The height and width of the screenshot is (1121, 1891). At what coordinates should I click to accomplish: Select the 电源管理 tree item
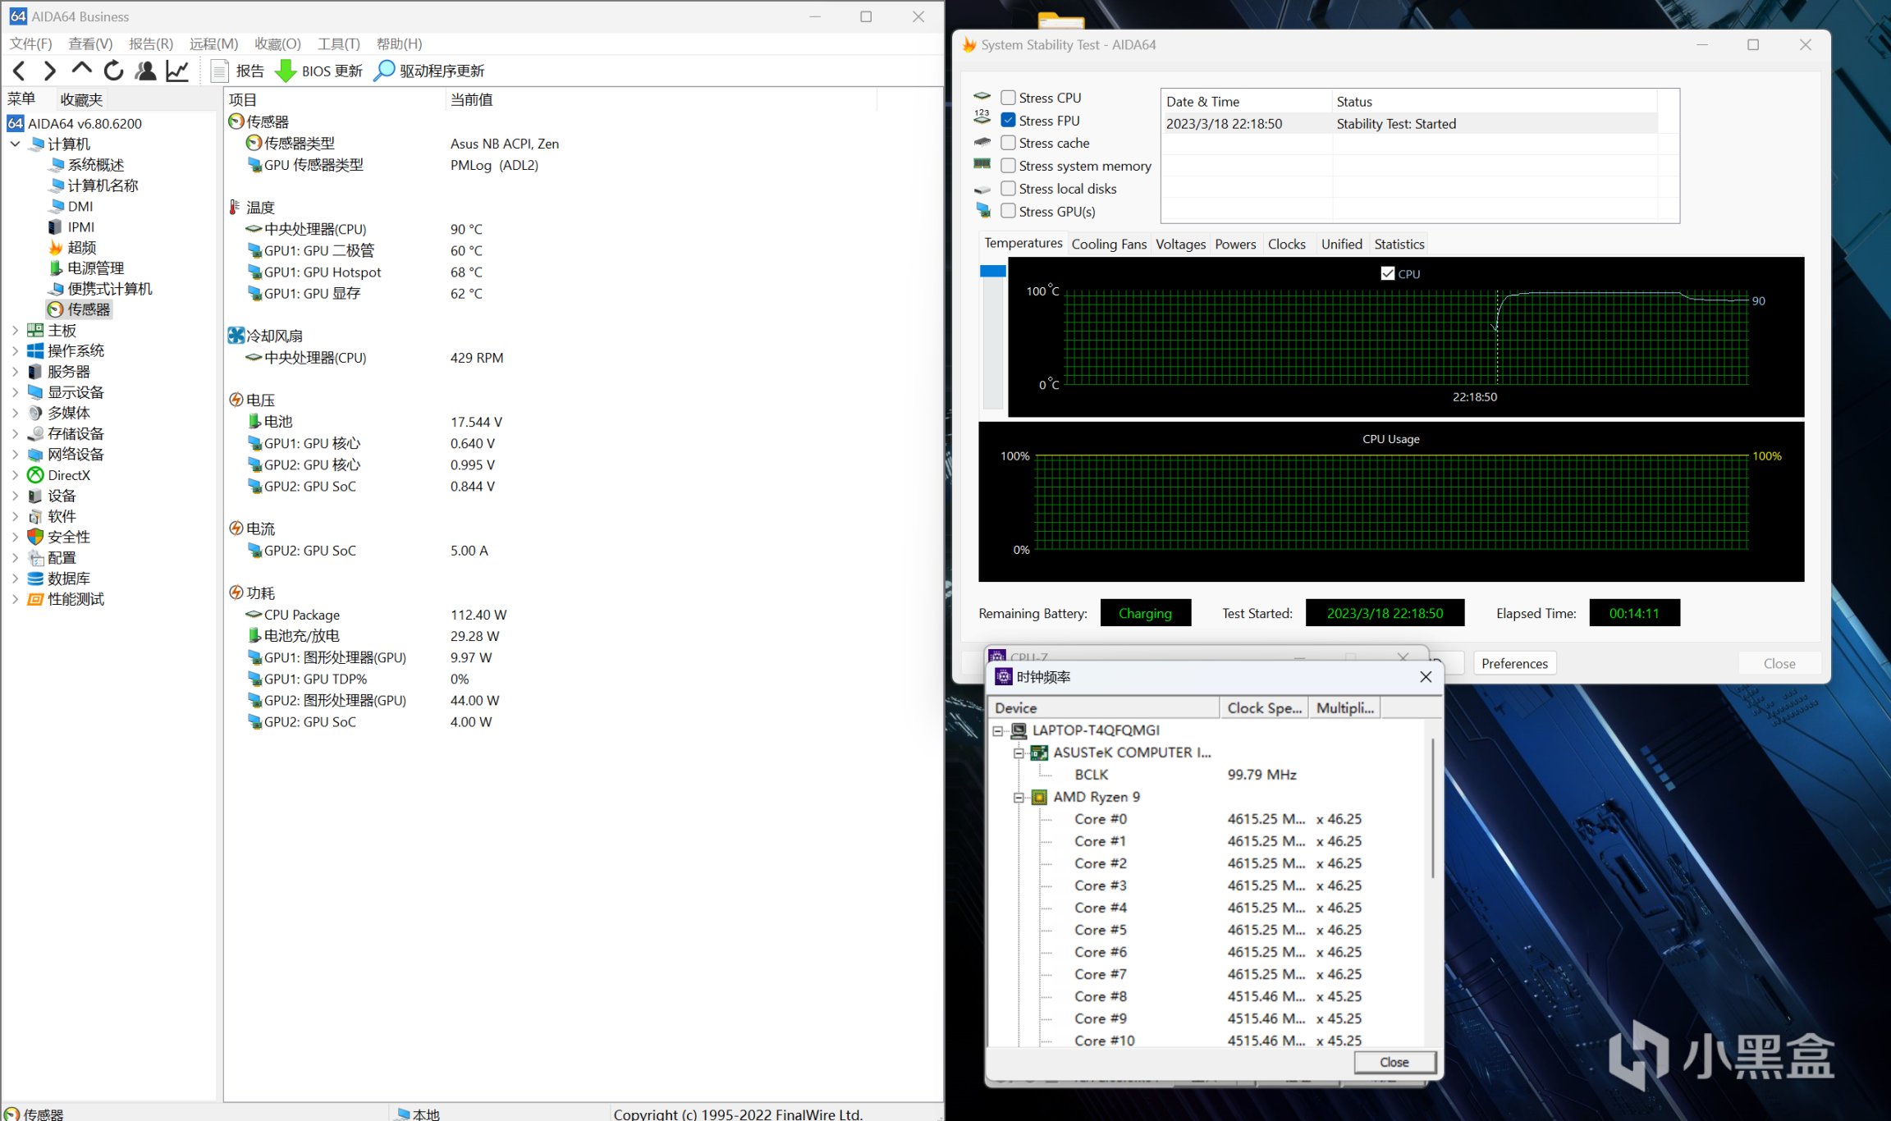95,268
